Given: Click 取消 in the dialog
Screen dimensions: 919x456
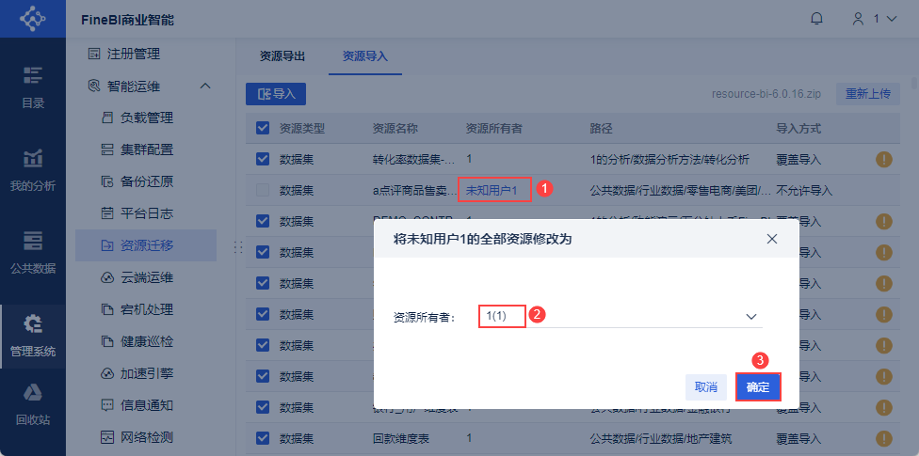Looking at the screenshot, I should point(706,387).
